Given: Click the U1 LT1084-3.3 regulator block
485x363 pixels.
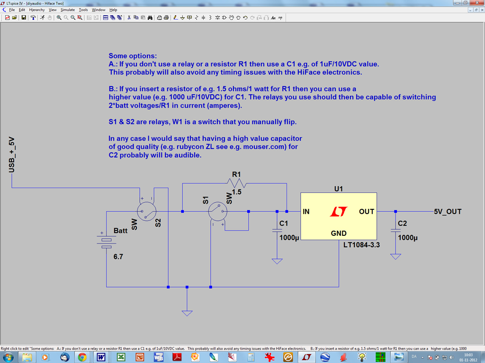Looking at the screenshot, I should point(339,216).
